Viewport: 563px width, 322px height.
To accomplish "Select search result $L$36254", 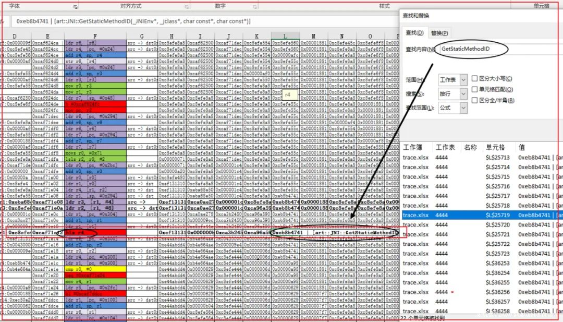I will coord(482,273).
